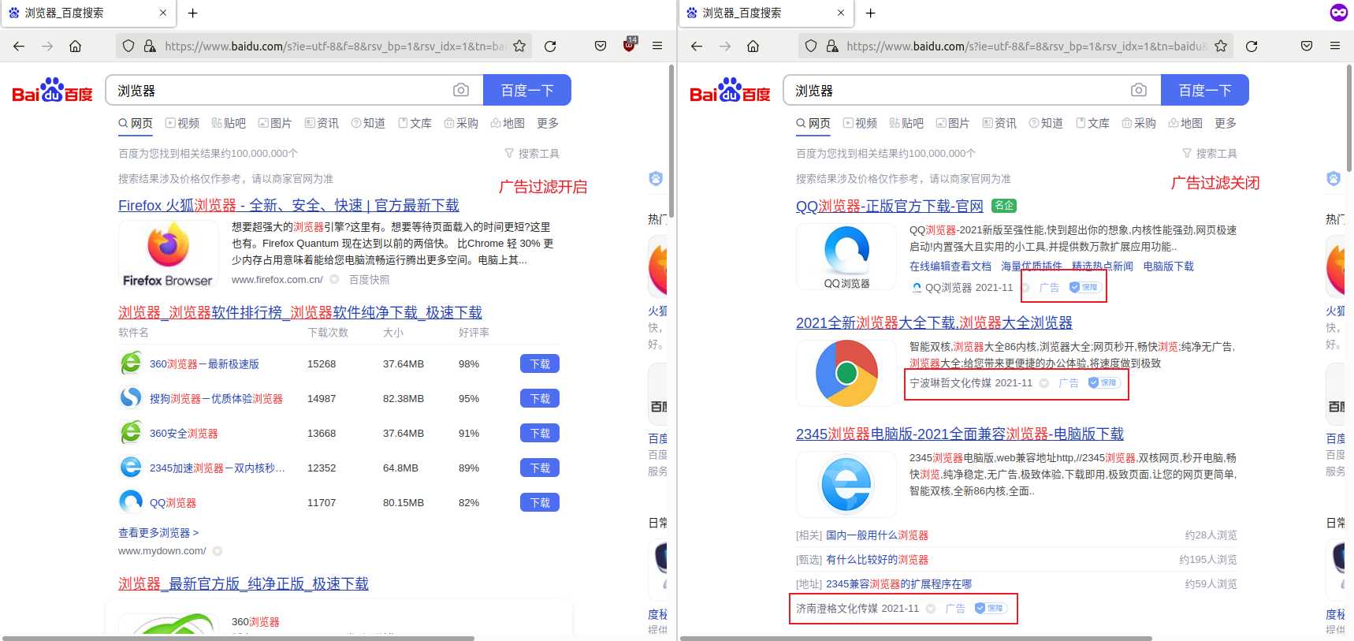Click Firefox Browser thumbnail in left results
This screenshot has width=1354, height=641.
pos(168,255)
